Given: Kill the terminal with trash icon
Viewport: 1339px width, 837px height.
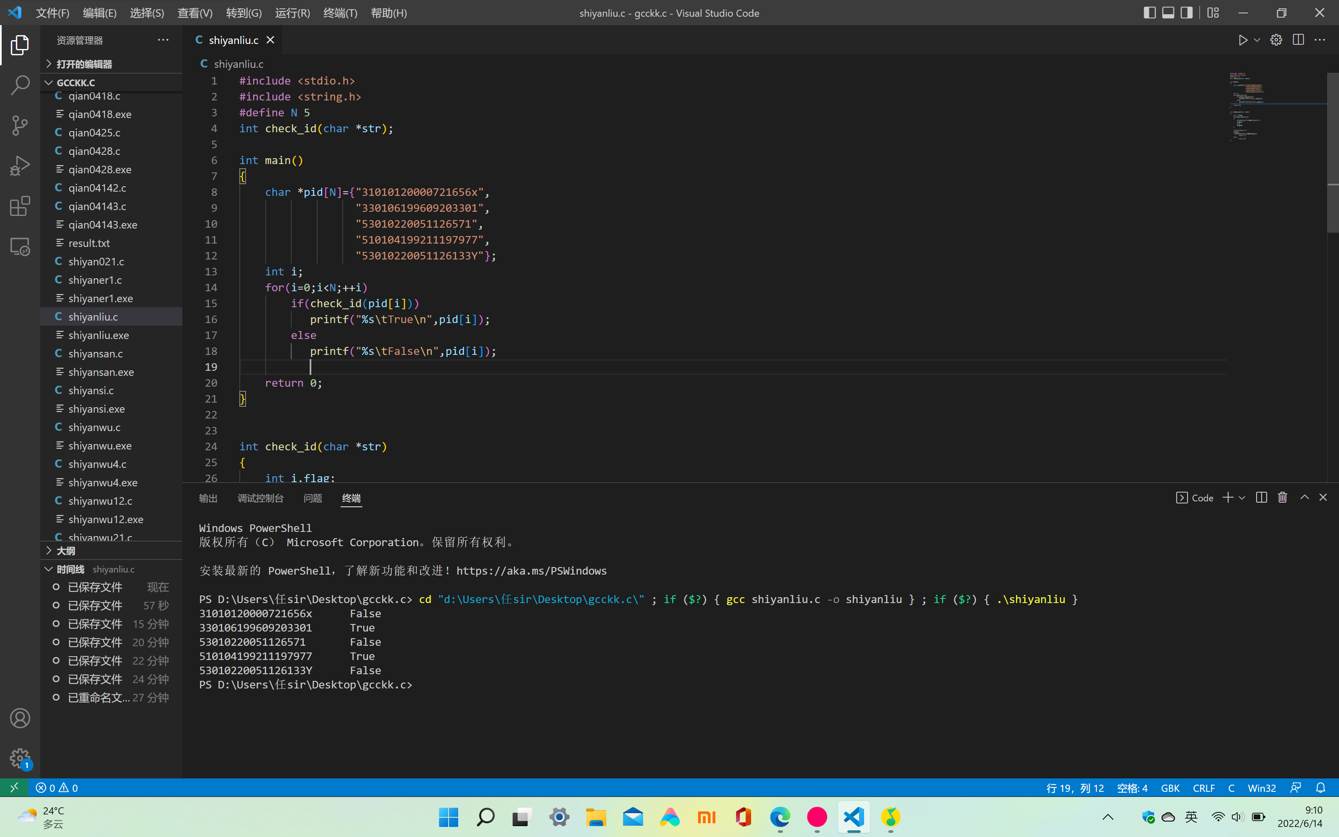Looking at the screenshot, I should [1283, 497].
